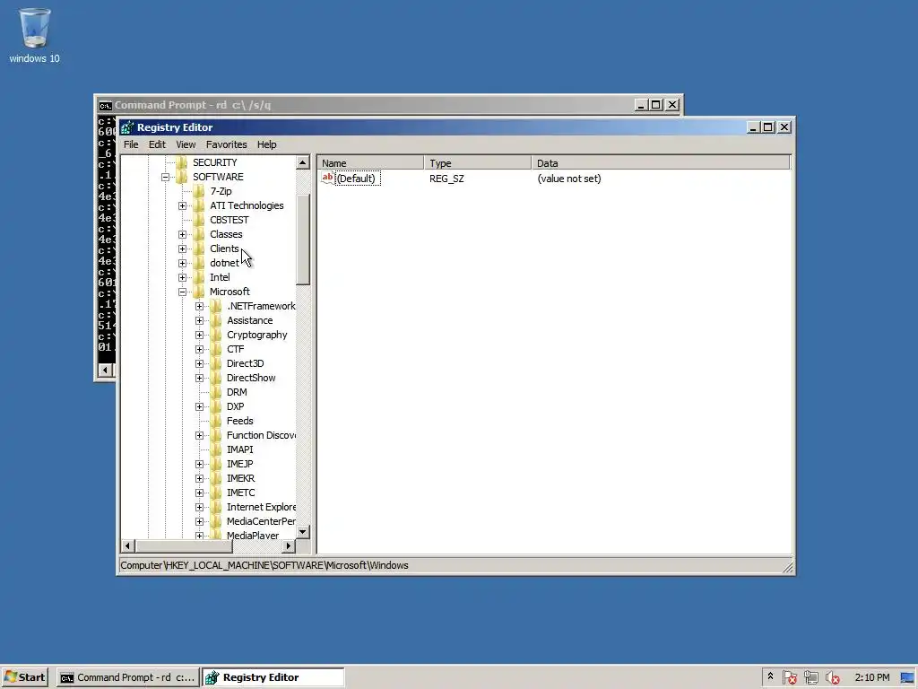Viewport: 918px width, 689px height.
Task: Select the DRM folder icon
Action: click(x=216, y=392)
